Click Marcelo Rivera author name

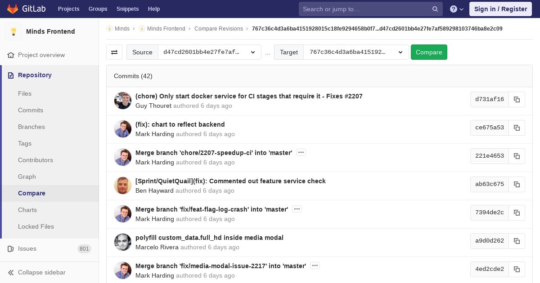(x=157, y=247)
